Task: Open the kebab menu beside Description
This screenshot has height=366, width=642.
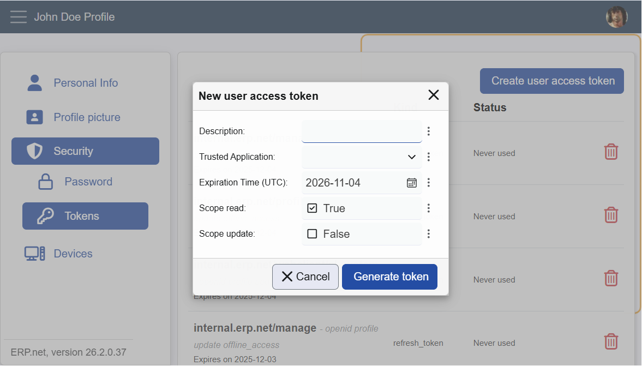Action: tap(429, 131)
